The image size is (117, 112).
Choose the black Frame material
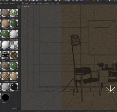click(14, 87)
